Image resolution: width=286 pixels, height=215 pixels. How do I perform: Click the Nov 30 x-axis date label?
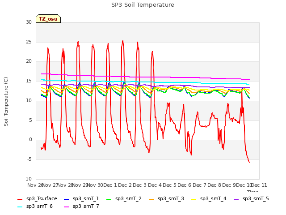(x=95, y=185)
